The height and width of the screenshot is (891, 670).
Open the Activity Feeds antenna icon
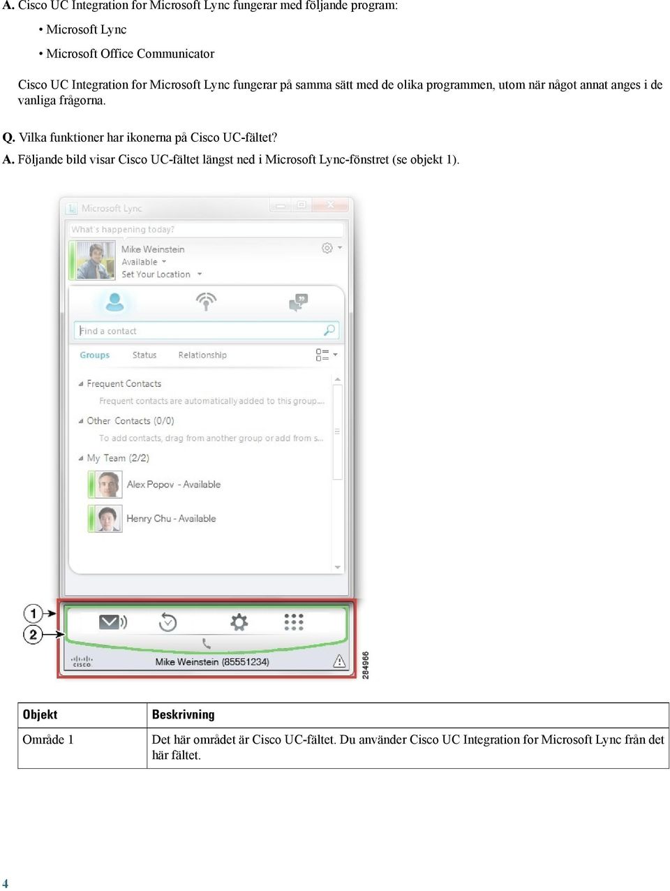click(x=206, y=302)
